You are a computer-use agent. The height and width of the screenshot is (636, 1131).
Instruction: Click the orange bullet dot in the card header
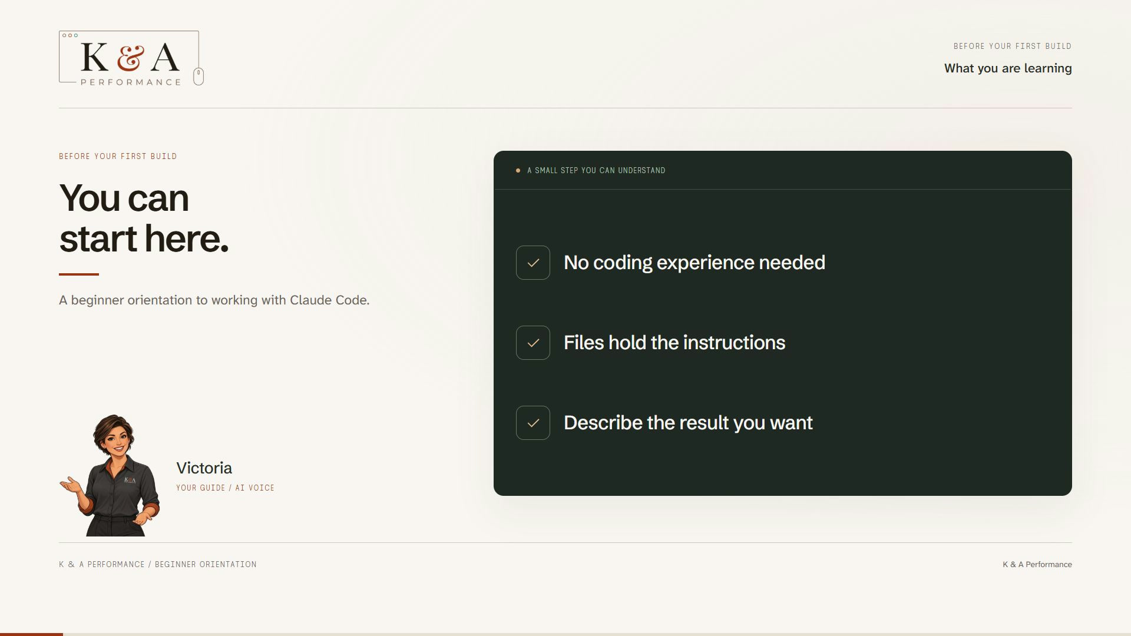518,171
